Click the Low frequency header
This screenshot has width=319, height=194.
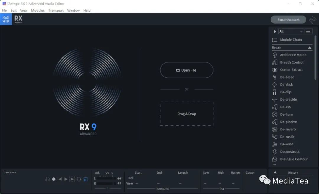(x=206, y=173)
